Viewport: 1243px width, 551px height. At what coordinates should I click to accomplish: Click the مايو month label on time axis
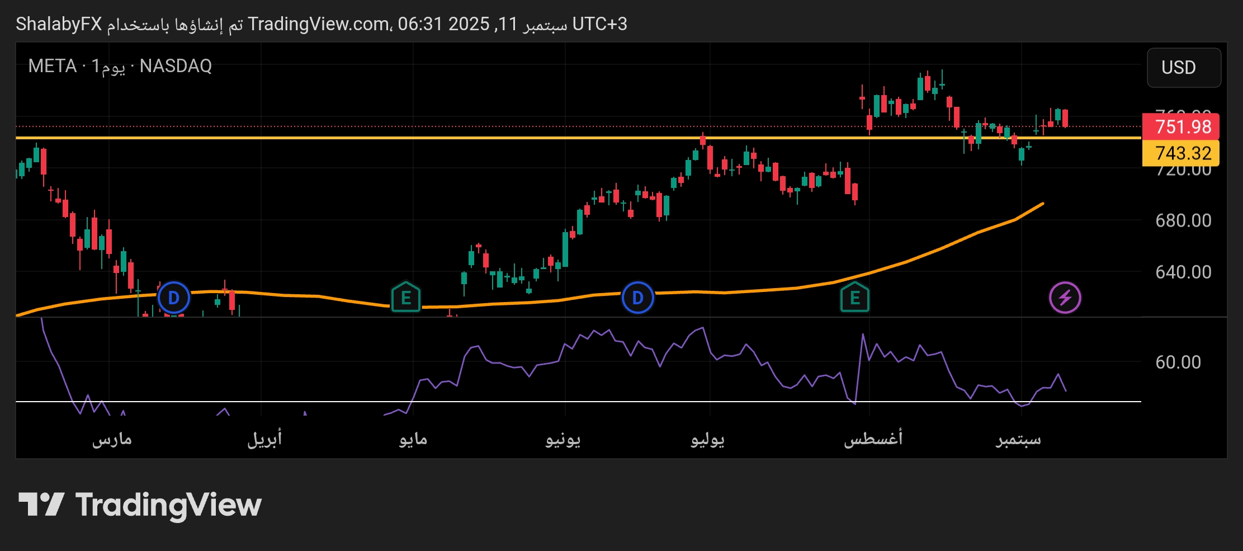pyautogui.click(x=413, y=439)
